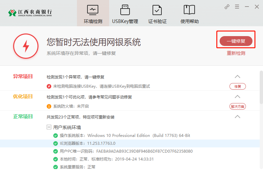The image size is (263, 174).
Task: Select the 异常项目 heading
Action: [x=23, y=76]
